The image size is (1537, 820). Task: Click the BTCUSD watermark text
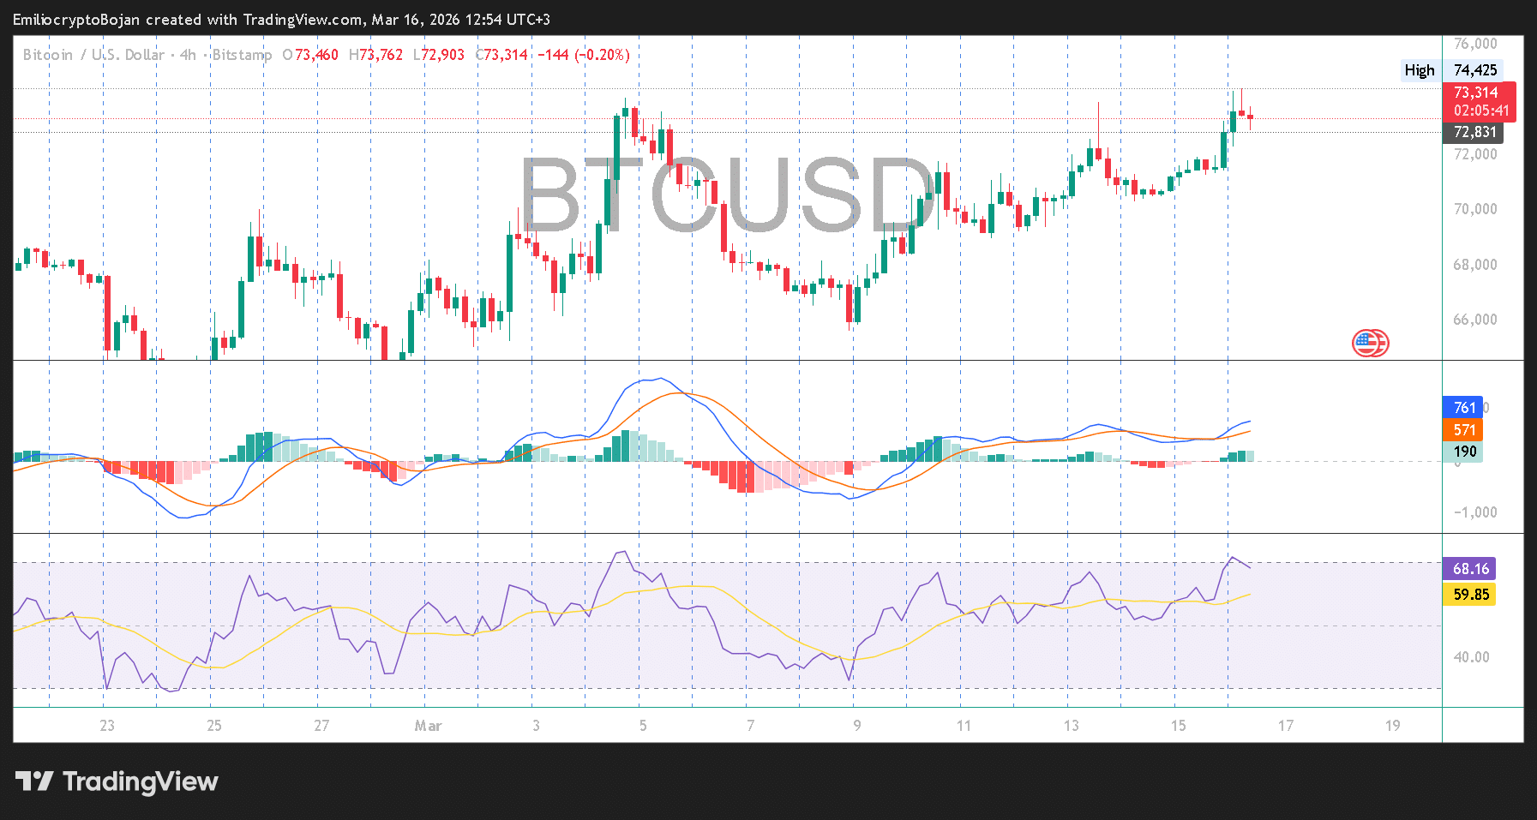pos(727,195)
